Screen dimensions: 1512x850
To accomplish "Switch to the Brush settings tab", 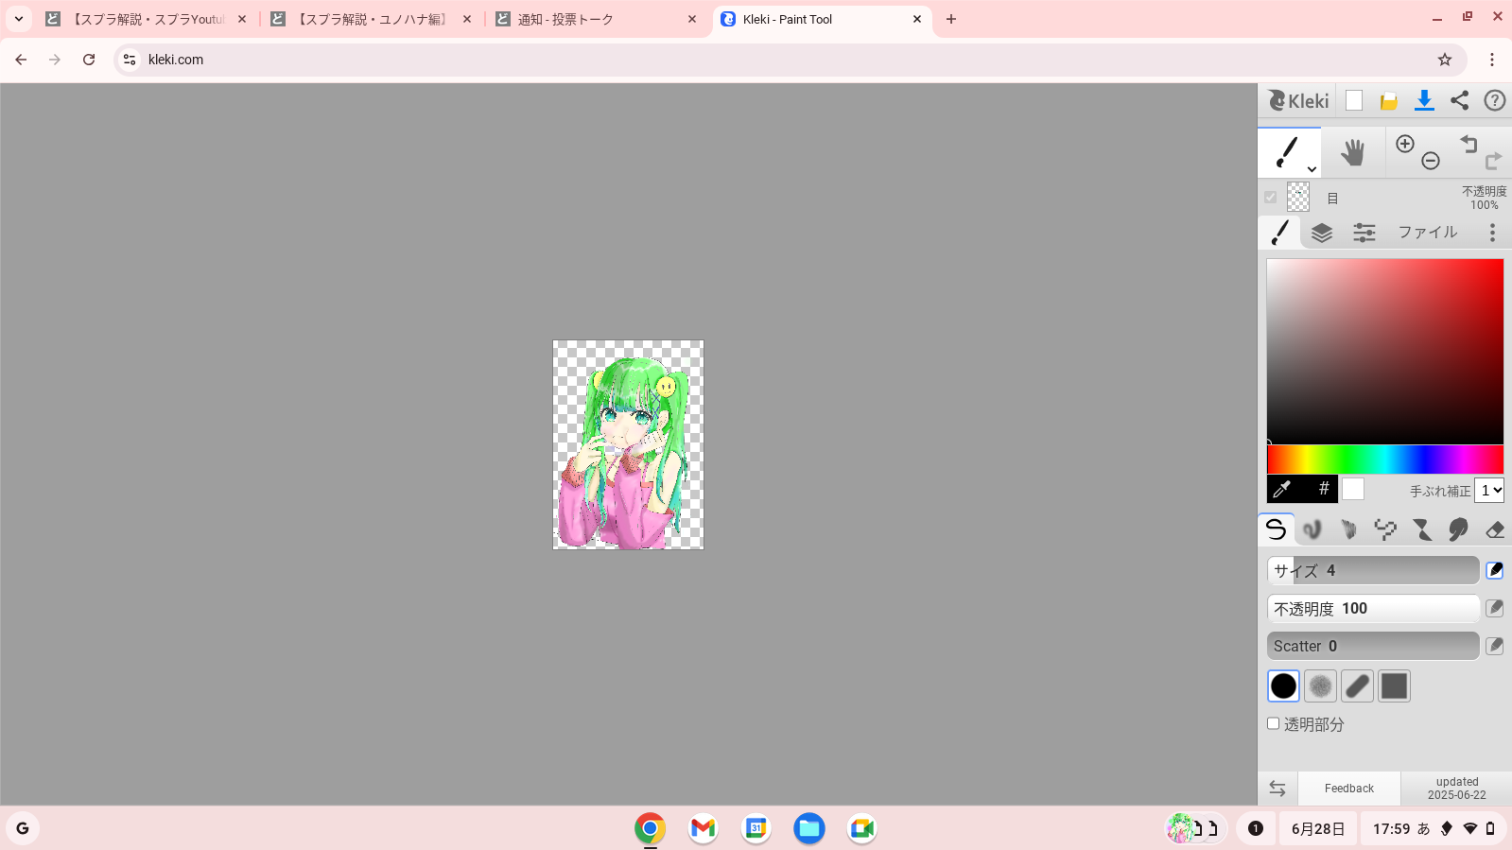I will pos(1279,233).
